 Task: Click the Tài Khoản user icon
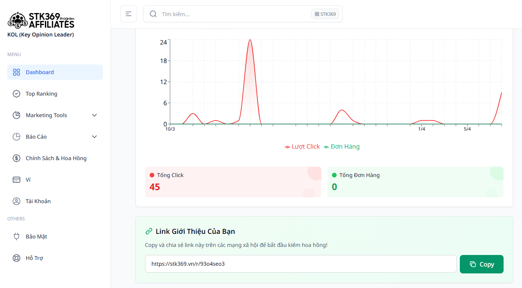pyautogui.click(x=17, y=201)
